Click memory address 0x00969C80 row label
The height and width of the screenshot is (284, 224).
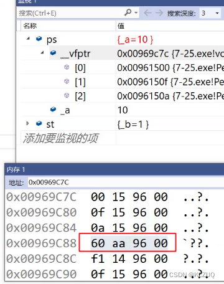42,212
